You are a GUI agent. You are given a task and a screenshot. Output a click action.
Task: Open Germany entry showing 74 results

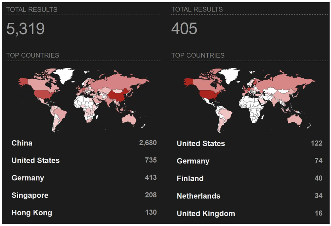(x=193, y=161)
